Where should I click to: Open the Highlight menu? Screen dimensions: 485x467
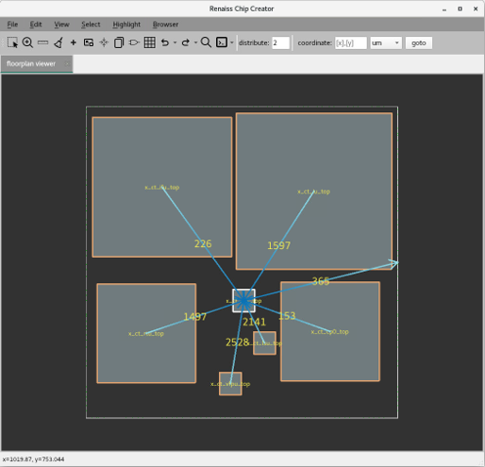coord(126,25)
